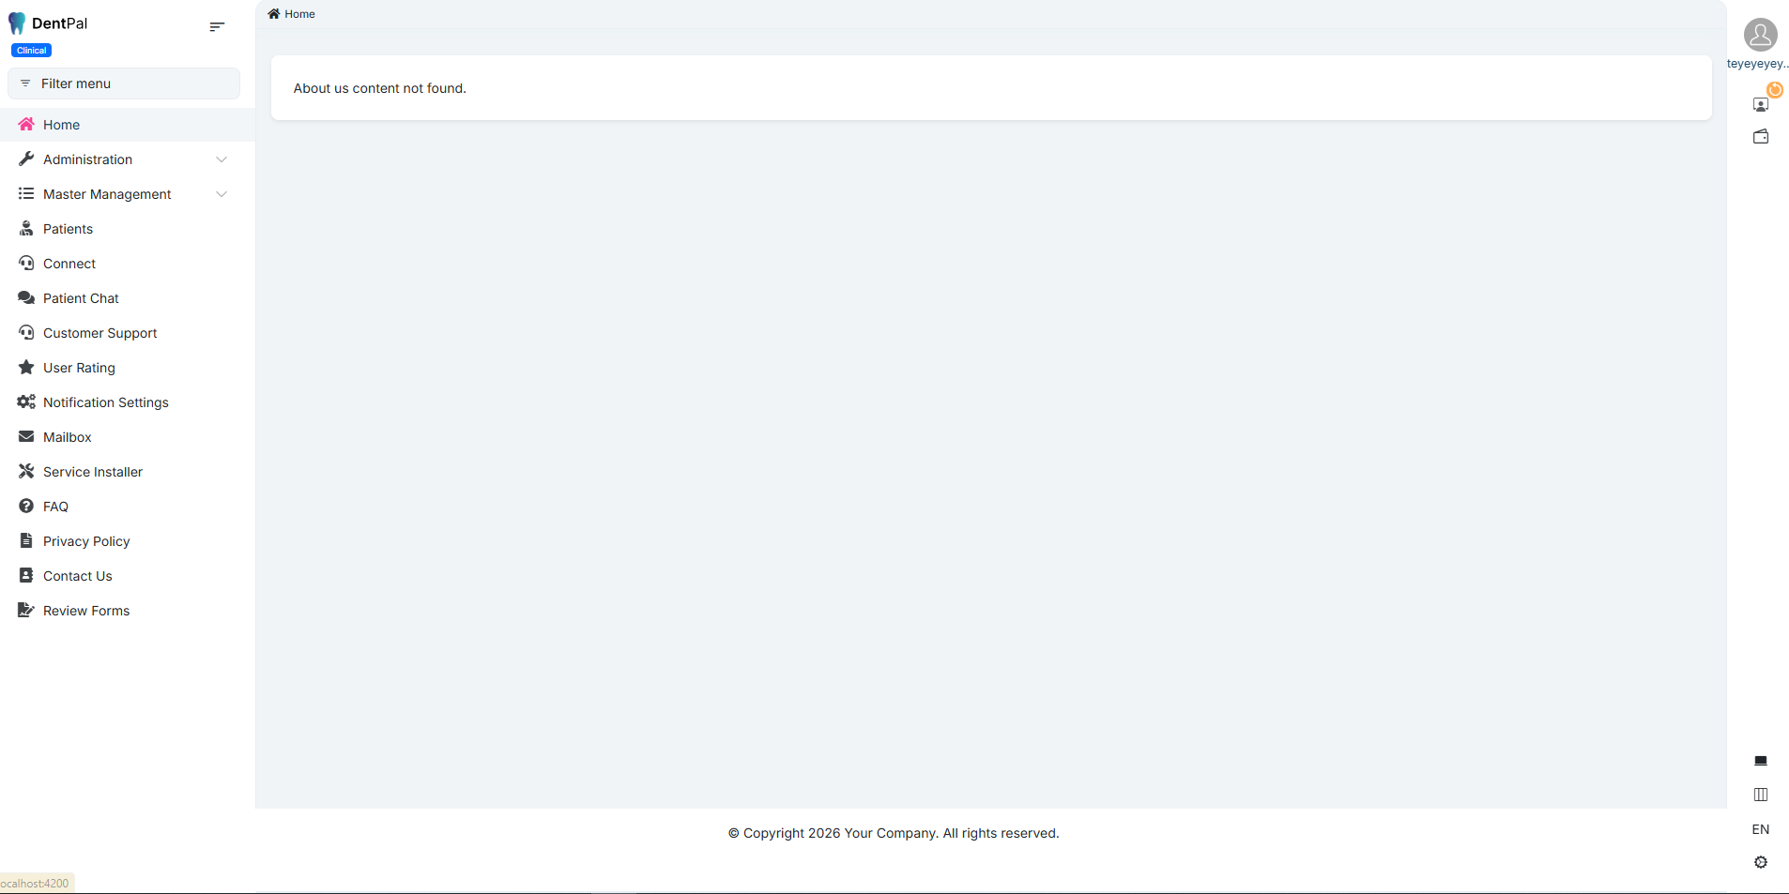Expand the Master Management chevron
Viewport: 1789px width, 894px height.
click(x=222, y=194)
